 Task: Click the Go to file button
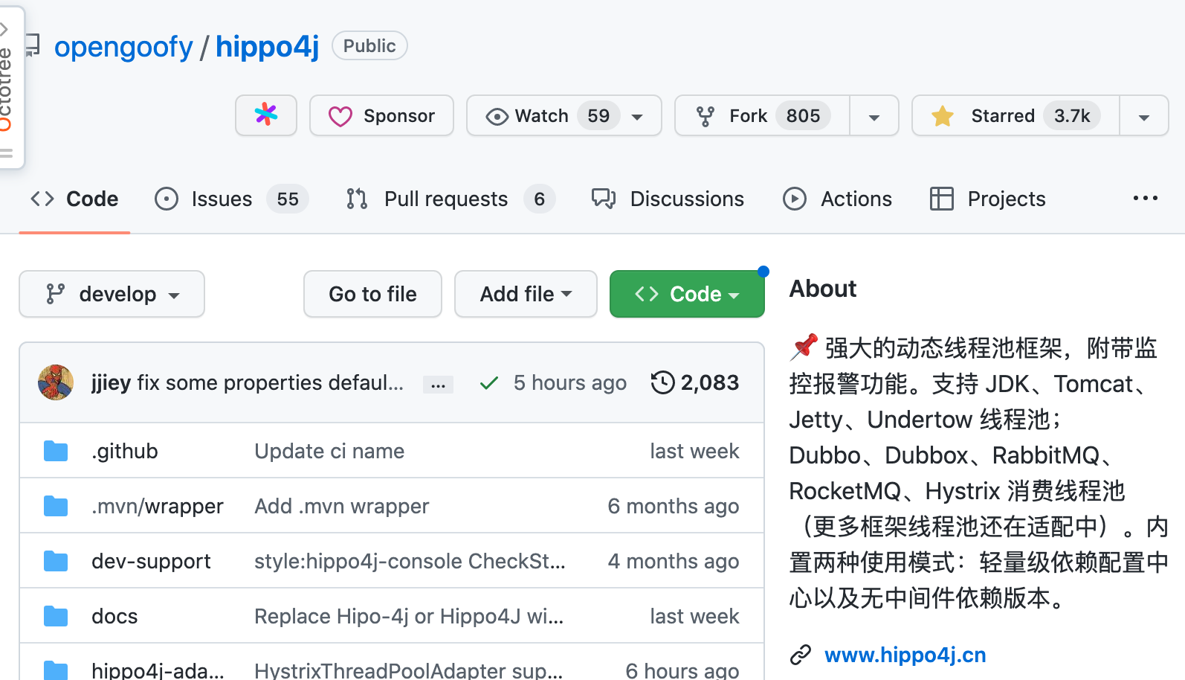pos(372,294)
